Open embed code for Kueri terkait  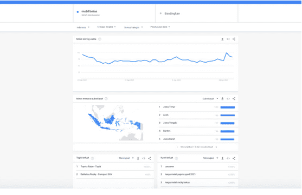click(228, 158)
